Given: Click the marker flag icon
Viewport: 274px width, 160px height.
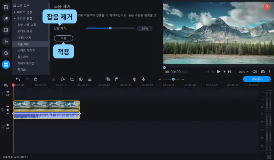Looking at the screenshot, I should click(116, 79).
